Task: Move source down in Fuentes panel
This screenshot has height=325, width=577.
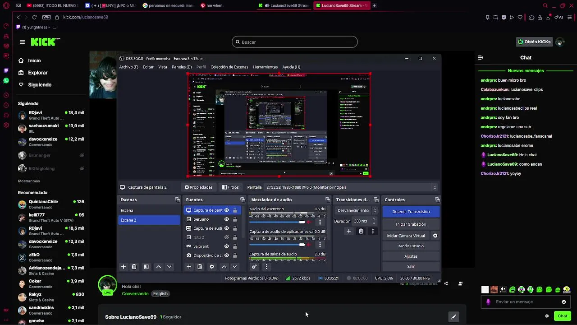Action: [234, 267]
